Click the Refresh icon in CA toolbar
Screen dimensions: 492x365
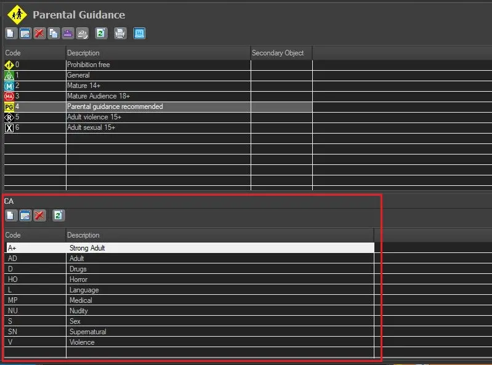(58, 215)
